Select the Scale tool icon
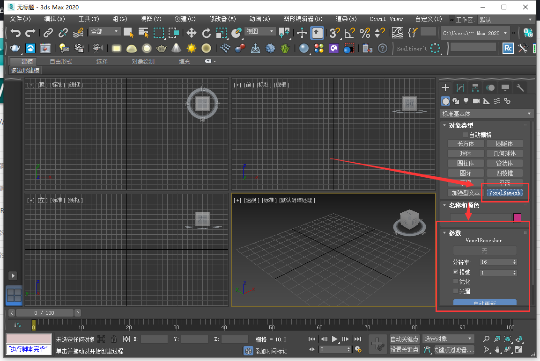Screen dimensions: 540x361 pos(221,33)
